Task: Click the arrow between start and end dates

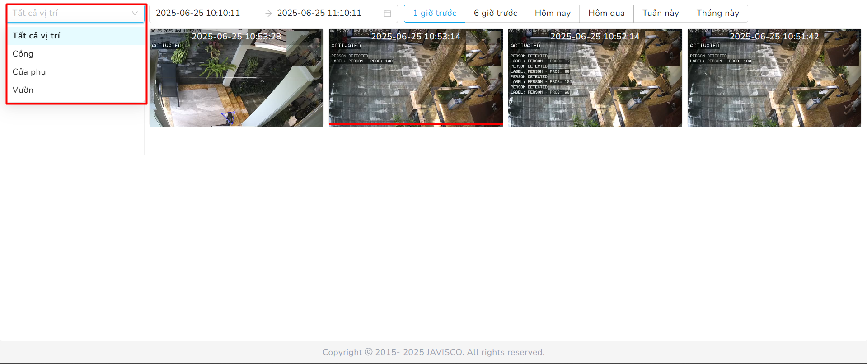Action: point(268,14)
